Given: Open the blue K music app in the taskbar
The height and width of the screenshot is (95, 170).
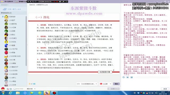Looking at the screenshot, I should click(x=25, y=93).
